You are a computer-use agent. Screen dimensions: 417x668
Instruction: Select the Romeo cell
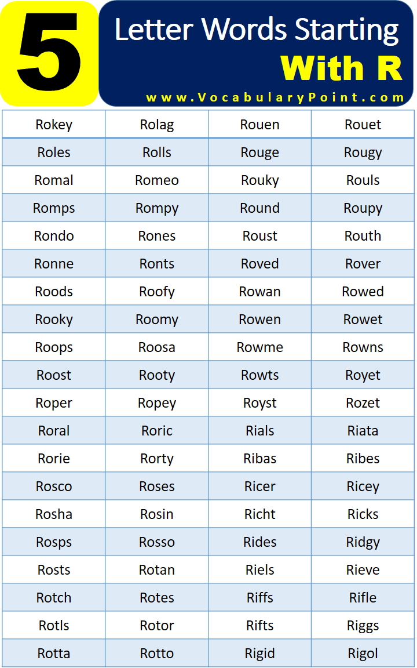point(157,180)
